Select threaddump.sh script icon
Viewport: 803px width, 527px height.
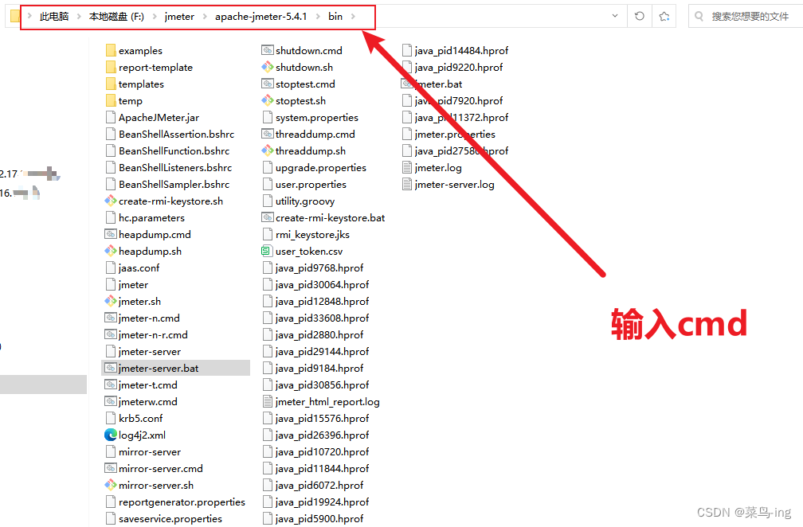pyautogui.click(x=267, y=151)
